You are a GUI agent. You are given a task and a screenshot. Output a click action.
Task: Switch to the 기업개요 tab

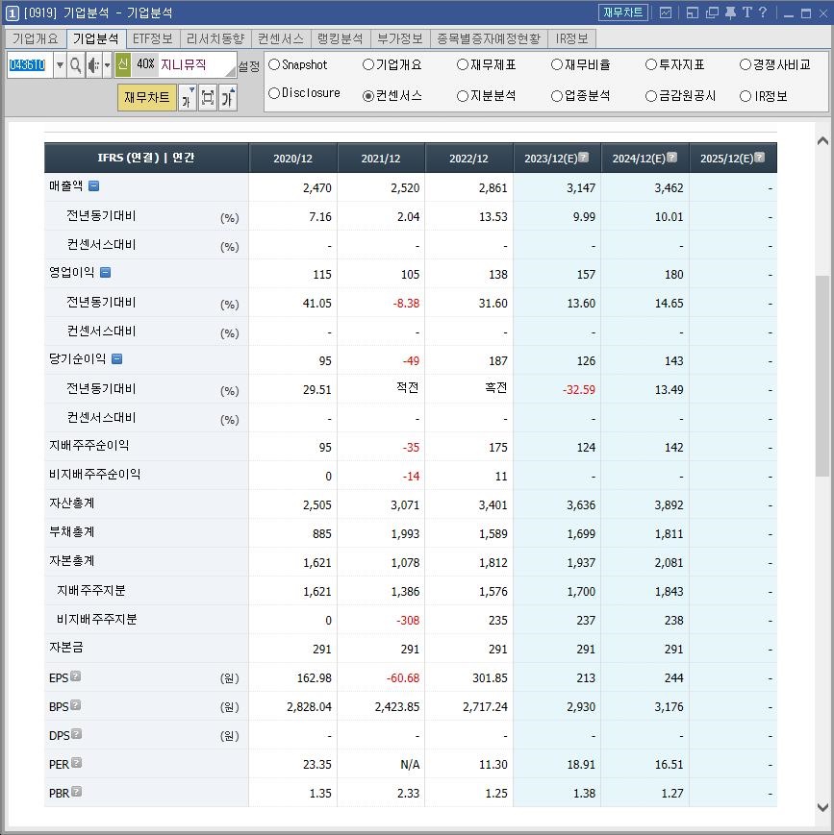click(36, 38)
